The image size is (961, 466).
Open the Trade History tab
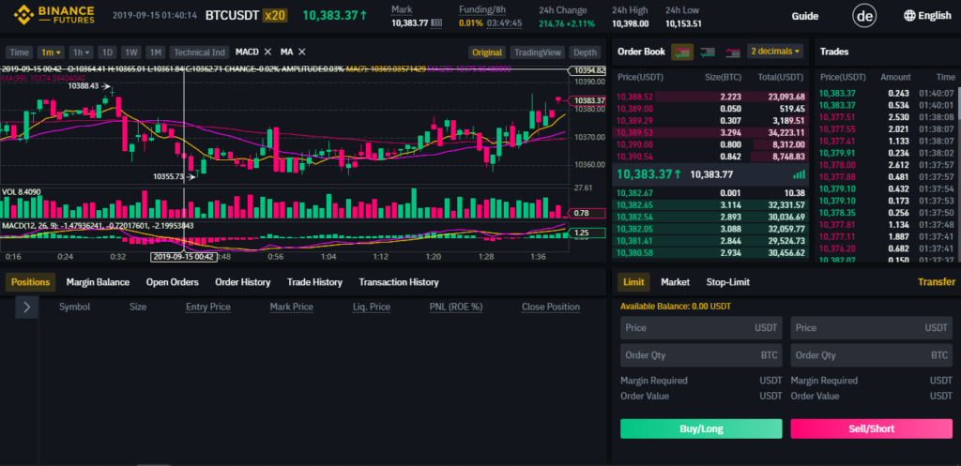point(314,282)
